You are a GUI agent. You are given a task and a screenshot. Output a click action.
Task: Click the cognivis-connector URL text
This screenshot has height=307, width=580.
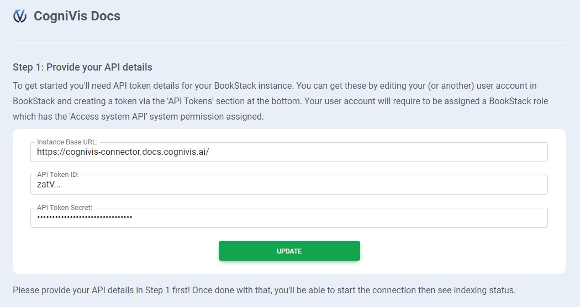[x=123, y=152]
